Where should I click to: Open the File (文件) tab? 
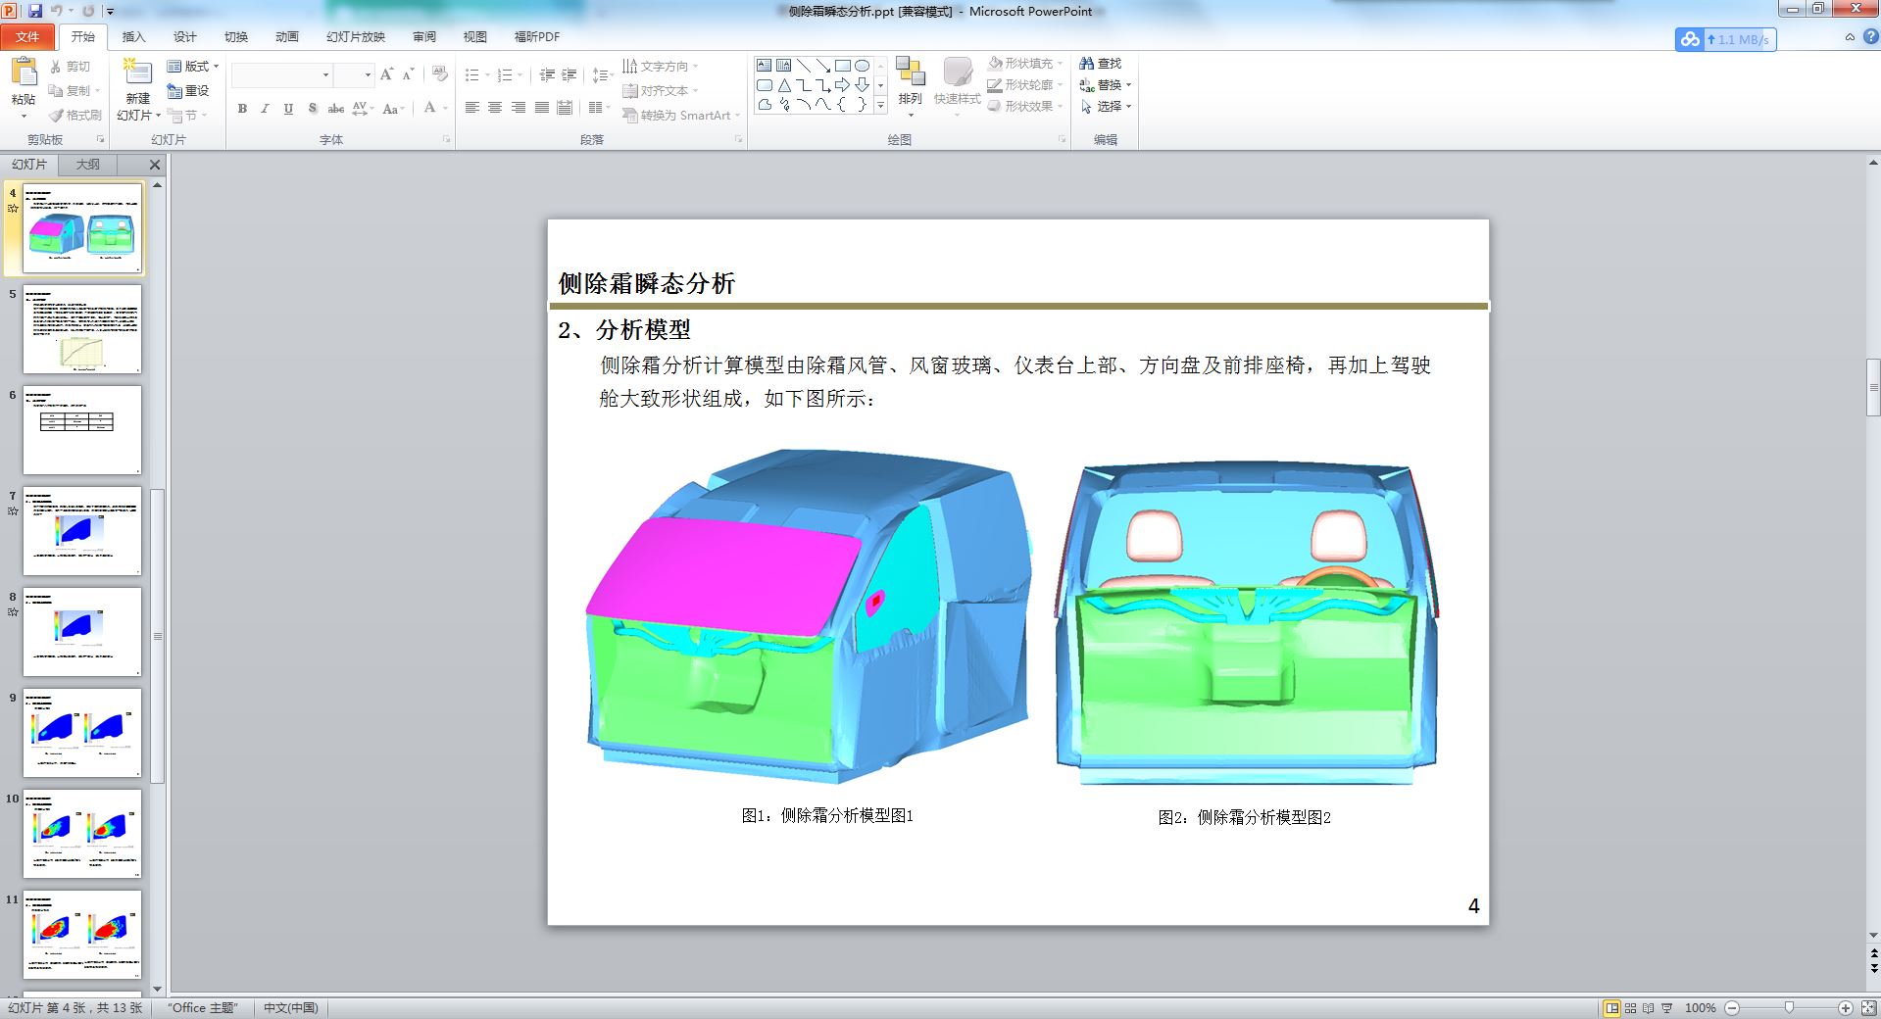point(27,37)
